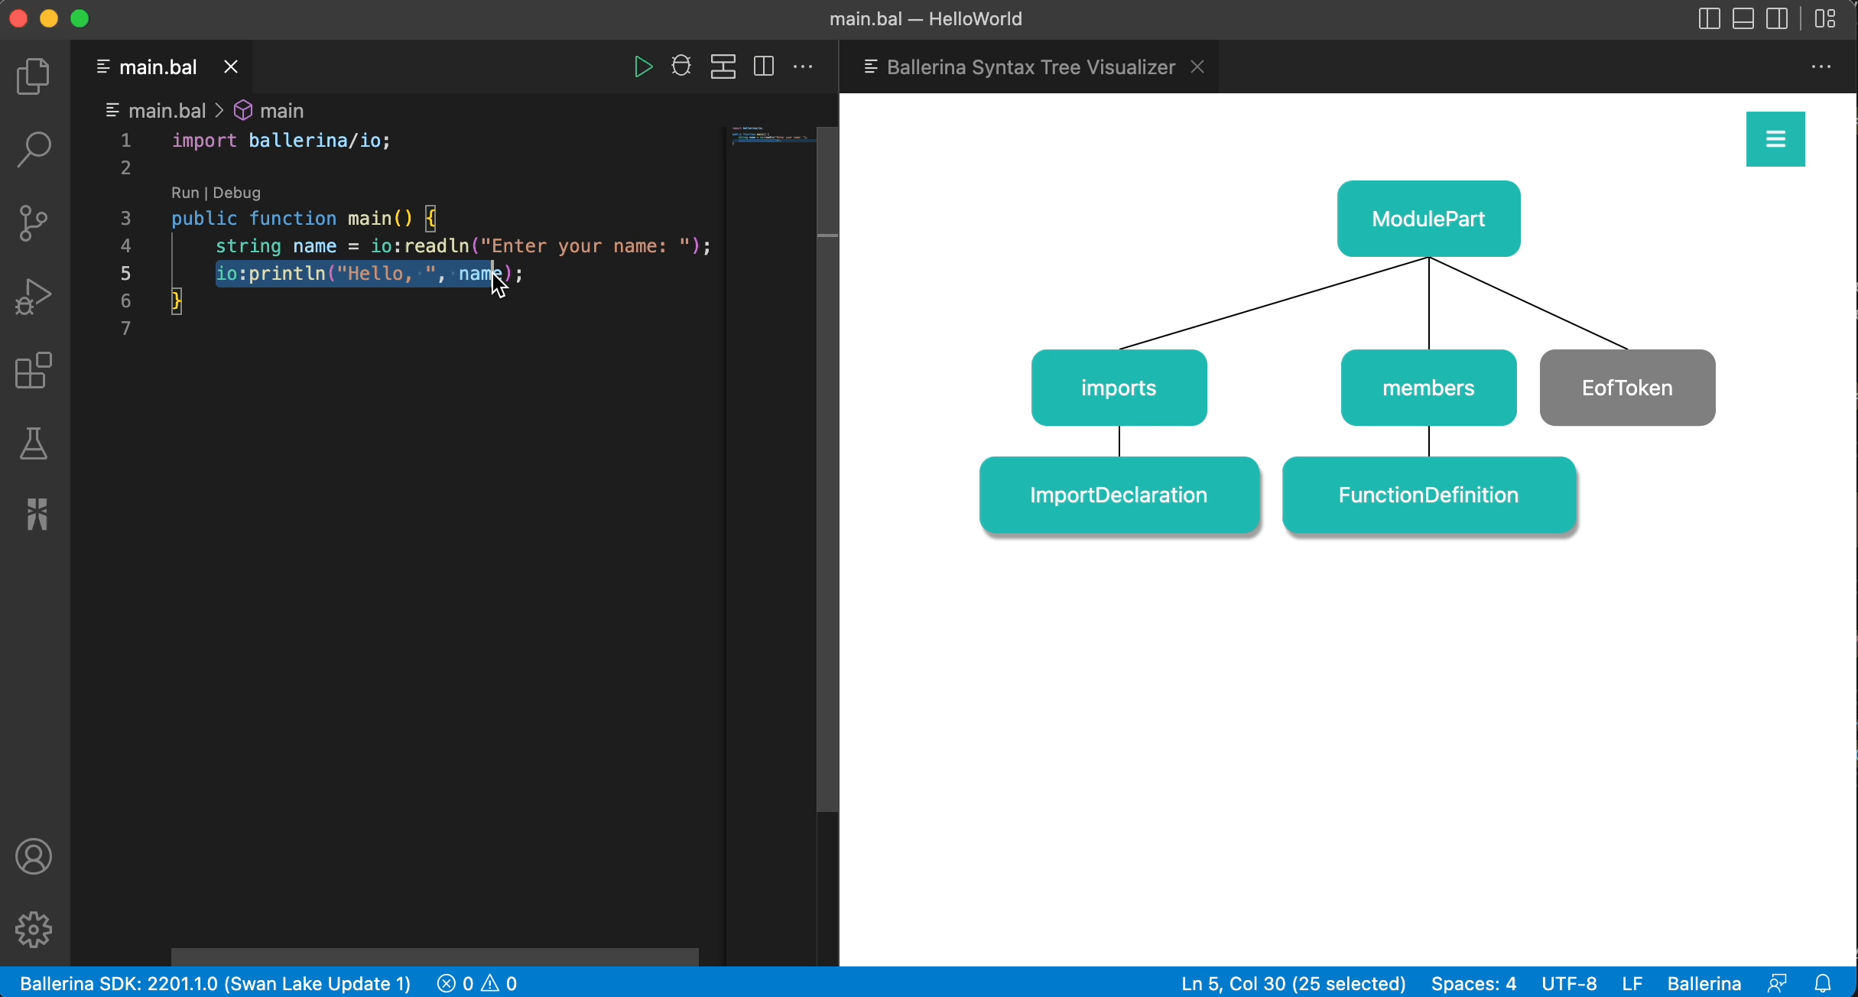
Task: Open the Extensions view
Action: (x=34, y=371)
